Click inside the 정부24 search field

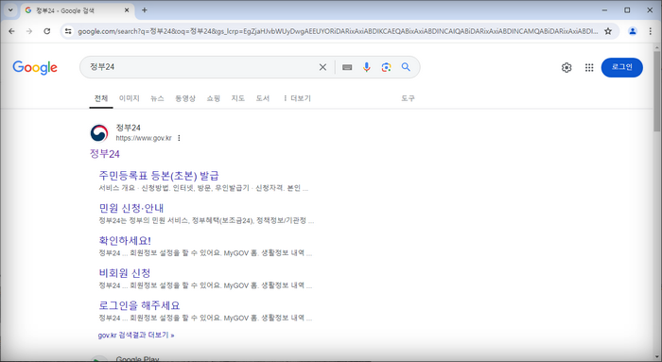[x=202, y=67]
